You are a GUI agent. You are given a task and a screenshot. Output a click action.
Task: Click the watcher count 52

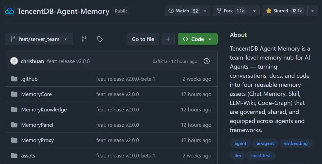click(195, 11)
